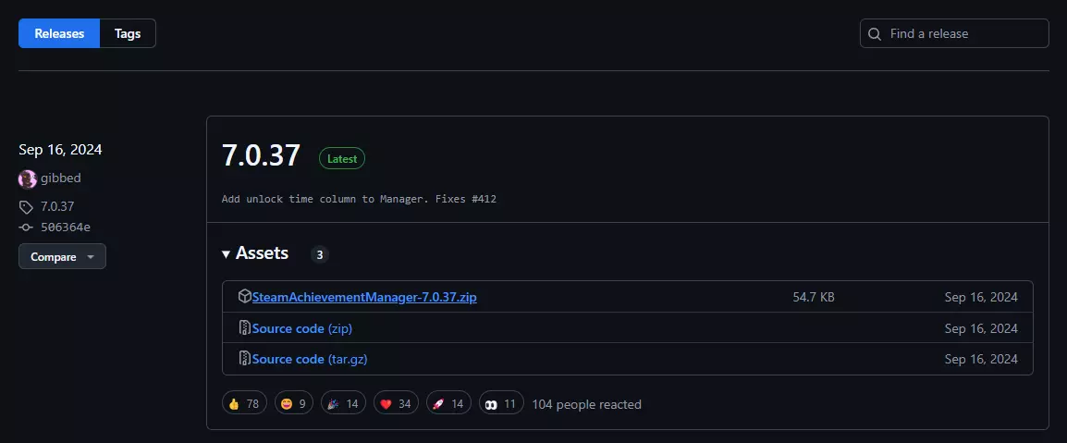Image resolution: width=1067 pixels, height=443 pixels.
Task: Open gibbed's avatar image
Action: (27, 179)
